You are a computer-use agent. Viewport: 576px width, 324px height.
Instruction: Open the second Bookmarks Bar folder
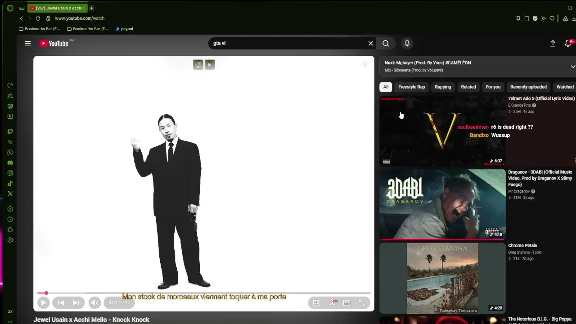(88, 29)
